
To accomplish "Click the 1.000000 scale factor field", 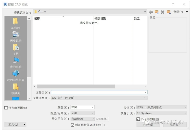I will (102, 119).
